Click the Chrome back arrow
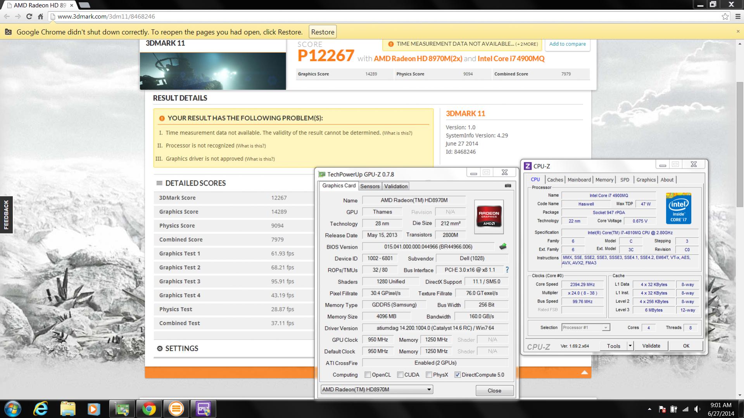Image resolution: width=744 pixels, height=418 pixels. 7,16
